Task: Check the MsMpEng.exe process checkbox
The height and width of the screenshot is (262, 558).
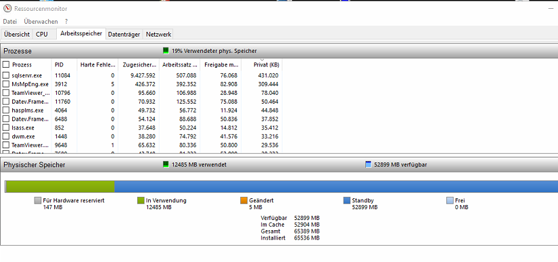Action: pos(5,84)
